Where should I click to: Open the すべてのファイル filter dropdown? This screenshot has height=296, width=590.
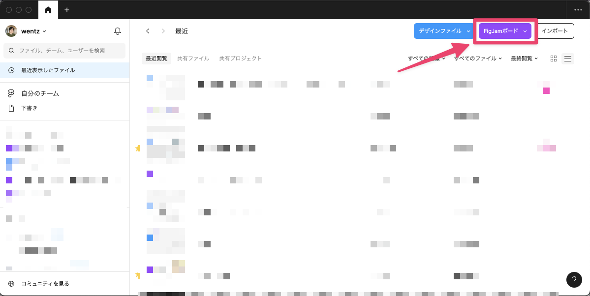[x=477, y=59]
